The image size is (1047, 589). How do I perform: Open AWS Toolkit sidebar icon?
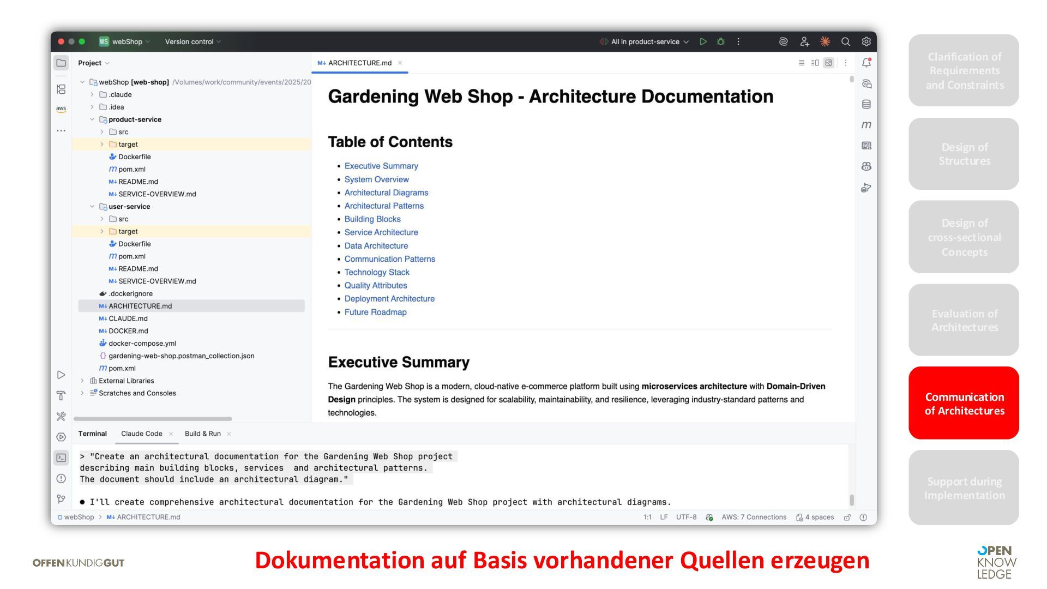61,109
